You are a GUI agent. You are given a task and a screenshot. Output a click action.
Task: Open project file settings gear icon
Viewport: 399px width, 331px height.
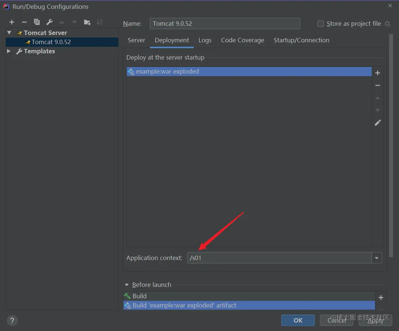(x=388, y=24)
